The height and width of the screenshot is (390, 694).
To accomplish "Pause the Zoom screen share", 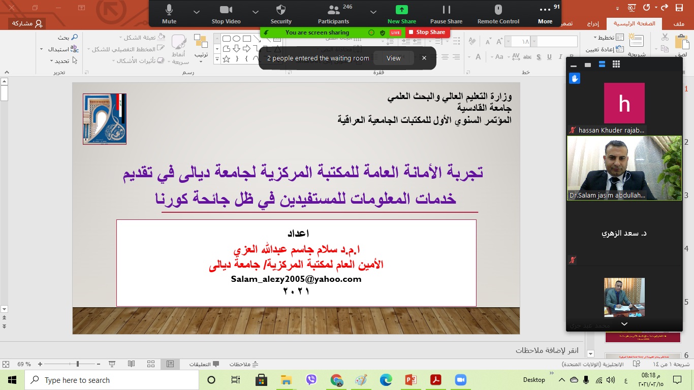I will (446, 14).
